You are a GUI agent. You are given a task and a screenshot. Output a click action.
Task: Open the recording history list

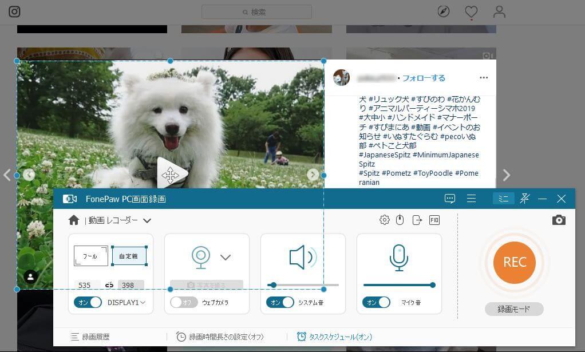click(90, 337)
